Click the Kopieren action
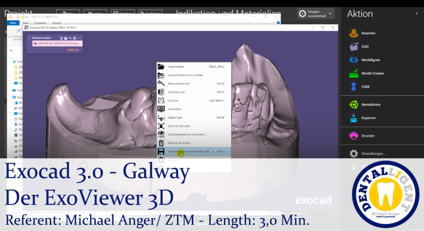424x231 pixels. click(x=363, y=118)
